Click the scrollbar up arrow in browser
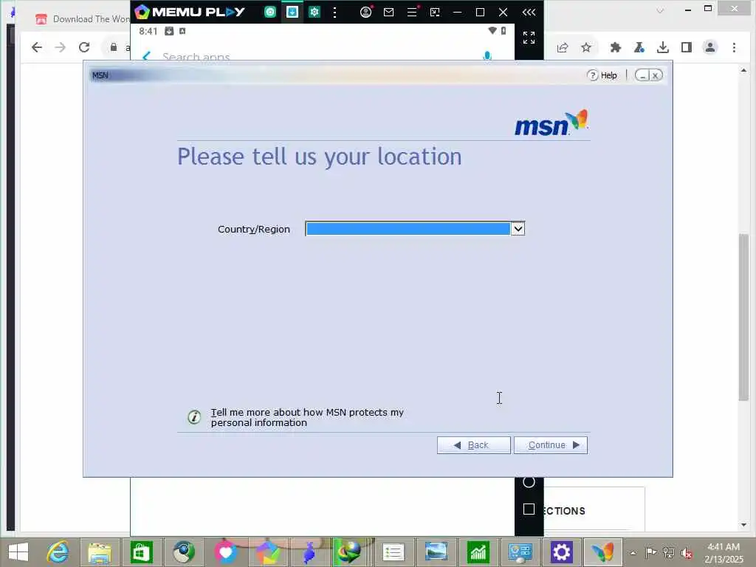The image size is (756, 567). tap(743, 70)
